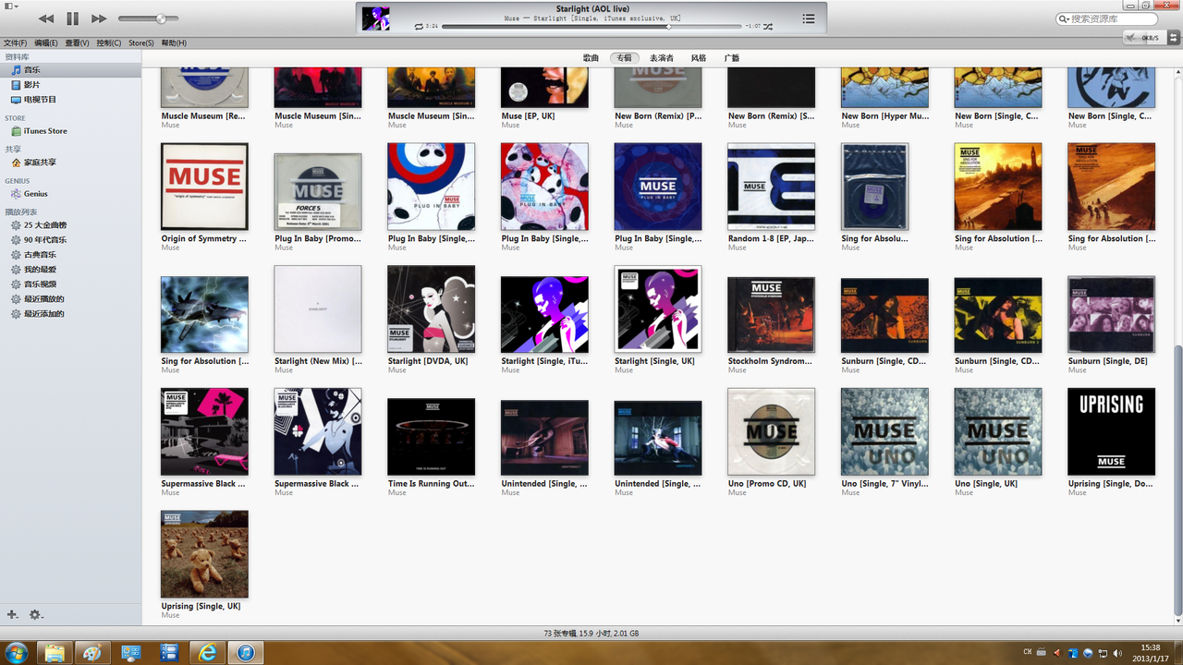Open the 编辑(E) menu
Image resolution: width=1183 pixels, height=665 pixels.
(46, 42)
